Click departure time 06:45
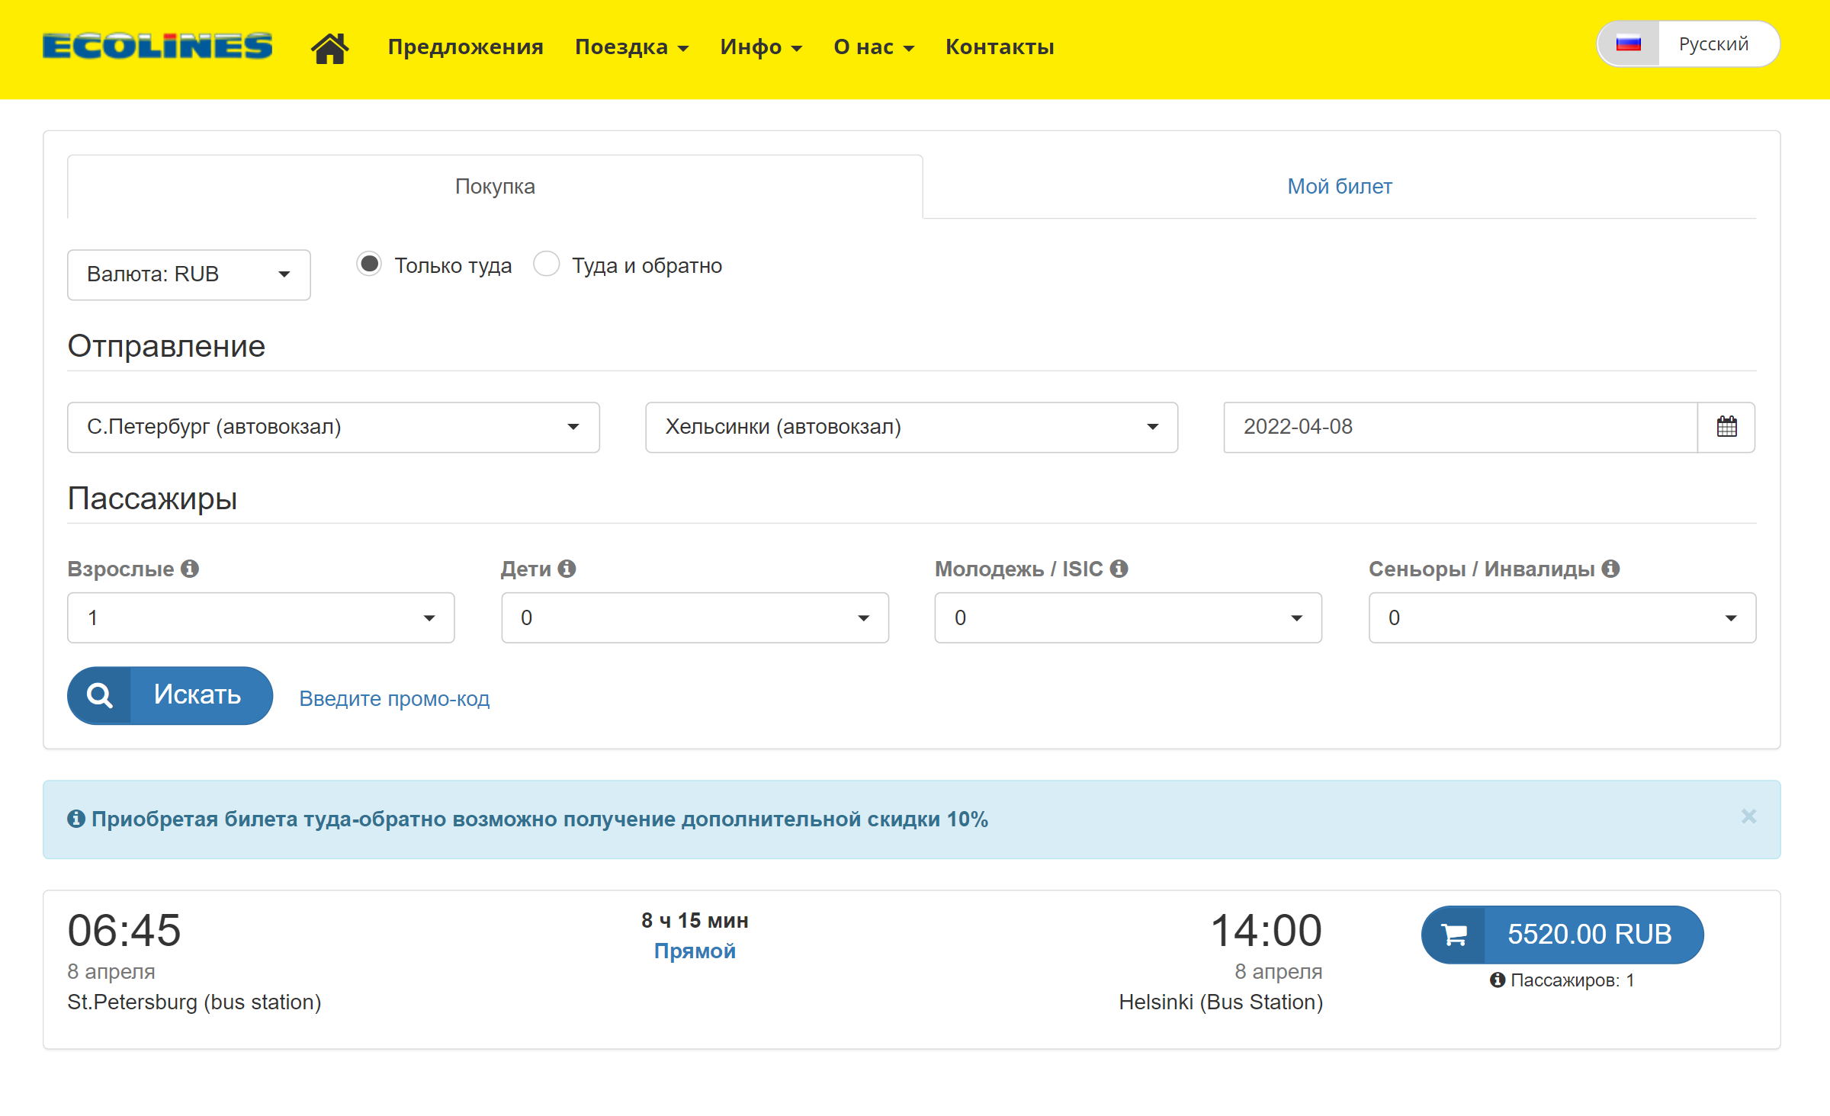Viewport: 1830px width, 1116px height. 124,930
